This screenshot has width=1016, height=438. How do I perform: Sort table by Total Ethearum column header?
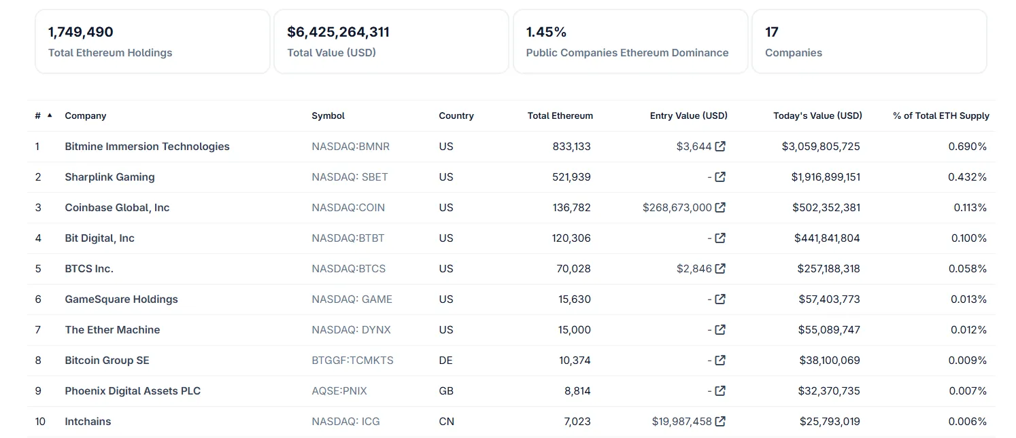[x=560, y=116]
